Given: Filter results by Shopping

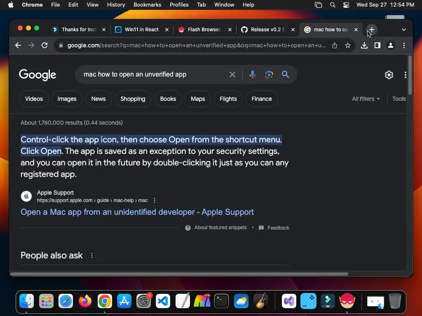Looking at the screenshot, I should (x=133, y=99).
